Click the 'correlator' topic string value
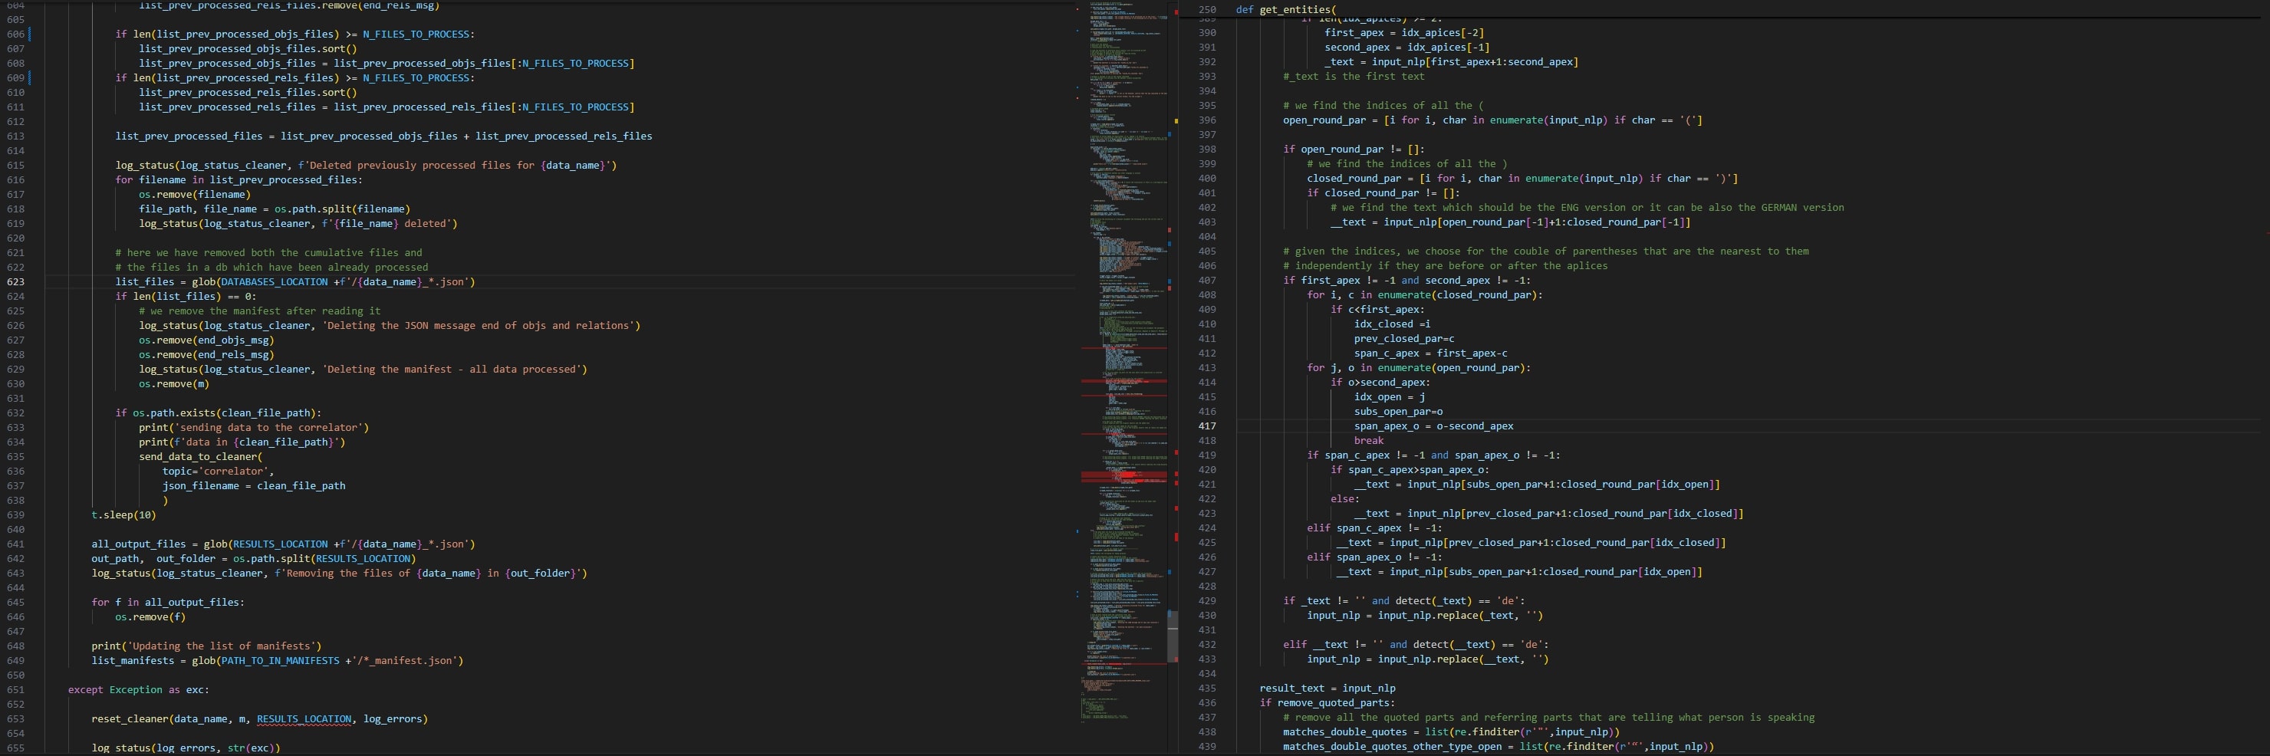The height and width of the screenshot is (756, 2270). pyautogui.click(x=235, y=472)
